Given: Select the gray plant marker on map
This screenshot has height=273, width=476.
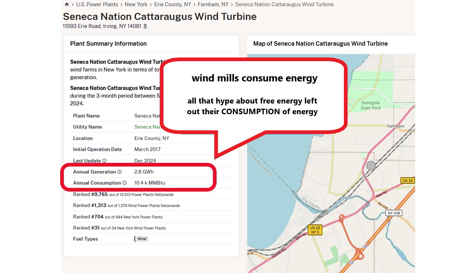Looking at the screenshot, I should coord(371,165).
